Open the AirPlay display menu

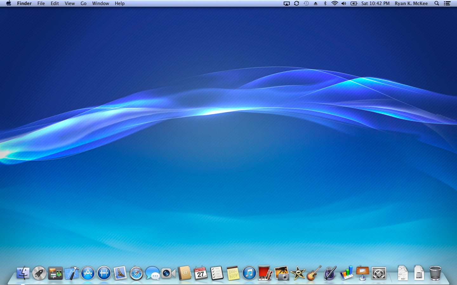(287, 3)
